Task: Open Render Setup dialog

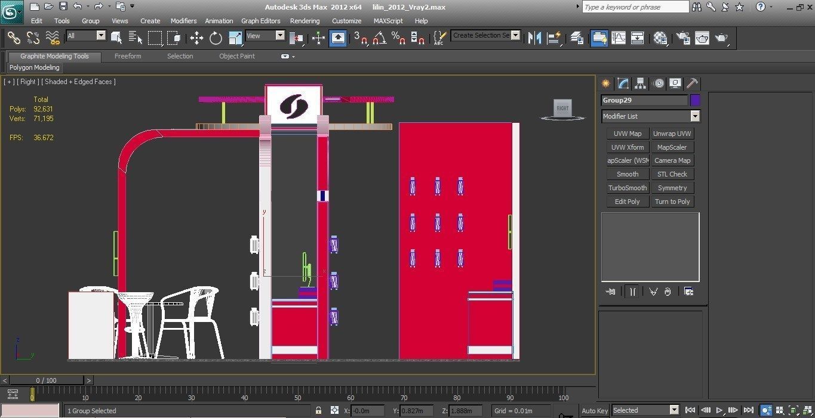Action: pos(682,38)
